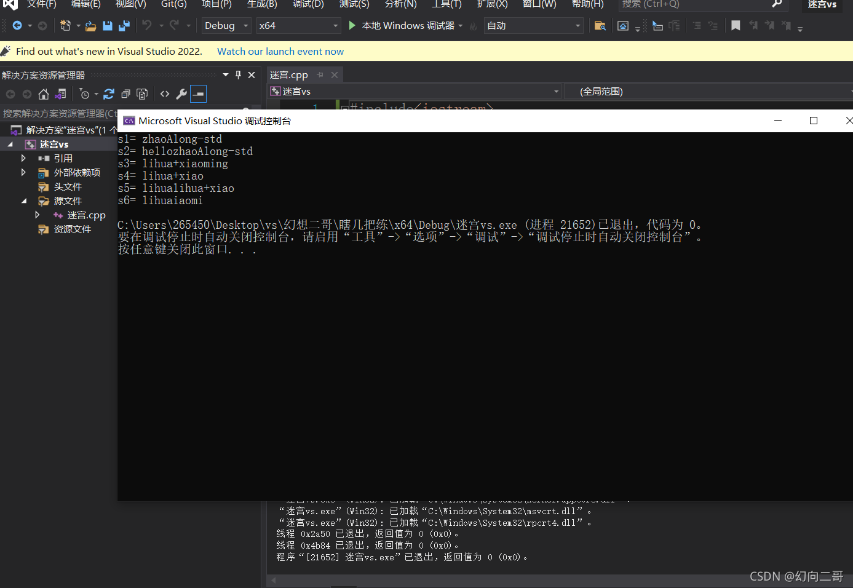Viewport: 853px width, 588px height.
Task: Click the output pane horizontal scrollbar left arrow
Action: 274,580
